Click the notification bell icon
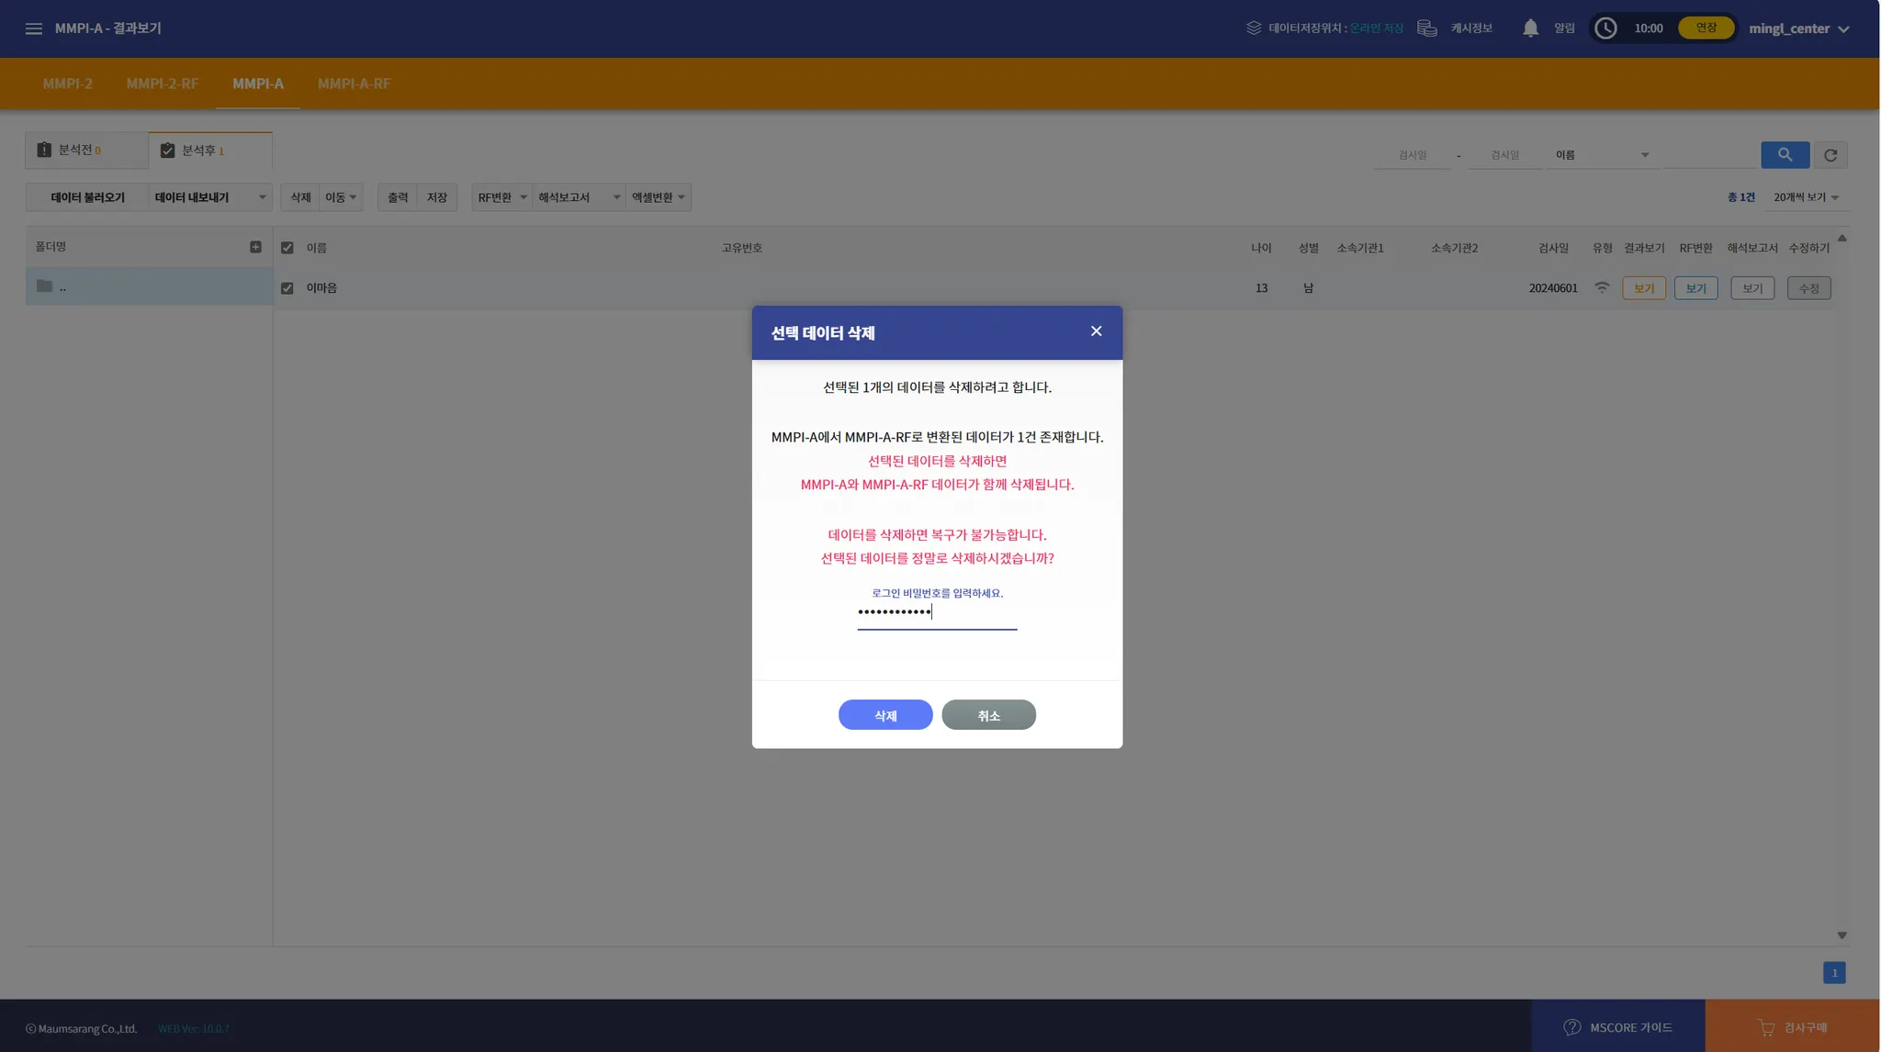The width and height of the screenshot is (1881, 1052). pos(1530,28)
